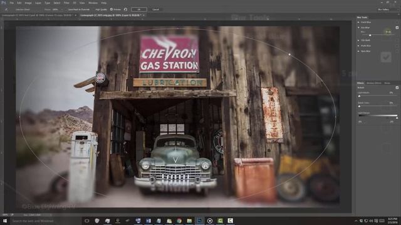Open the Help menu
Viewport: 401px width, 225px height.
(x=103, y=2)
